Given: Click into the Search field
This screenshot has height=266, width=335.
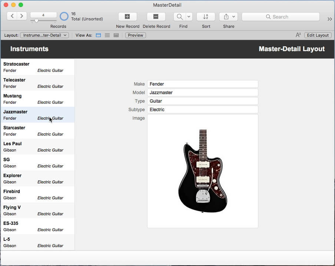Looking at the screenshot, I should 281,17.
